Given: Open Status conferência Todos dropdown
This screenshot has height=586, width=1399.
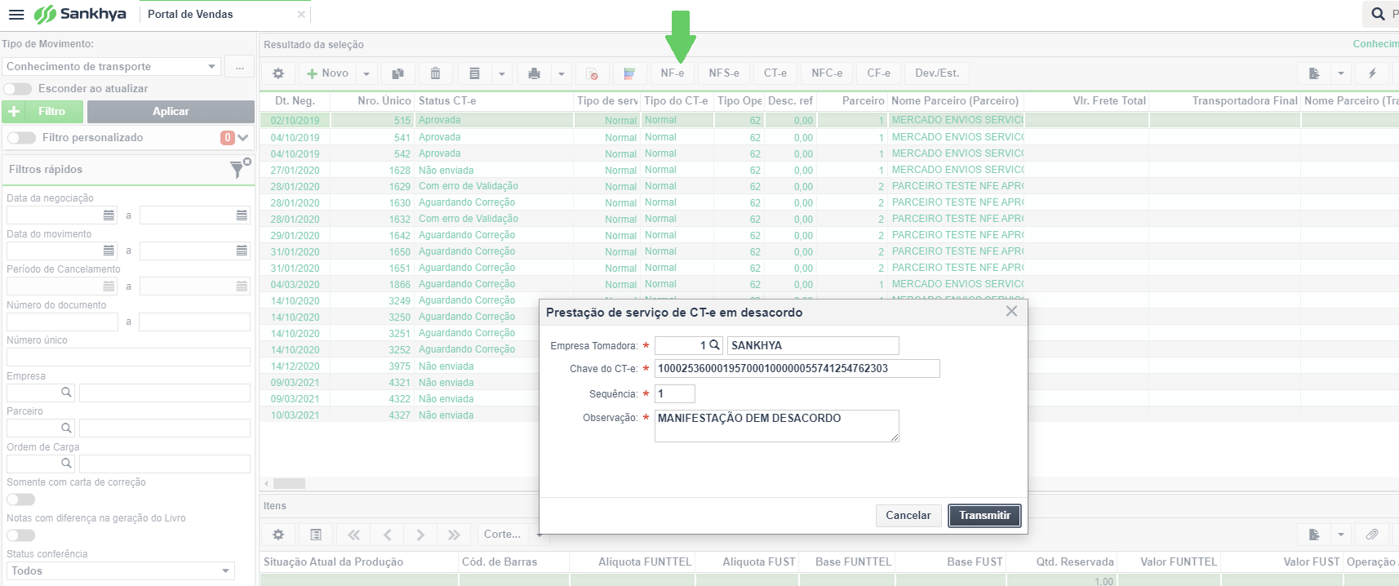Looking at the screenshot, I should (120, 571).
